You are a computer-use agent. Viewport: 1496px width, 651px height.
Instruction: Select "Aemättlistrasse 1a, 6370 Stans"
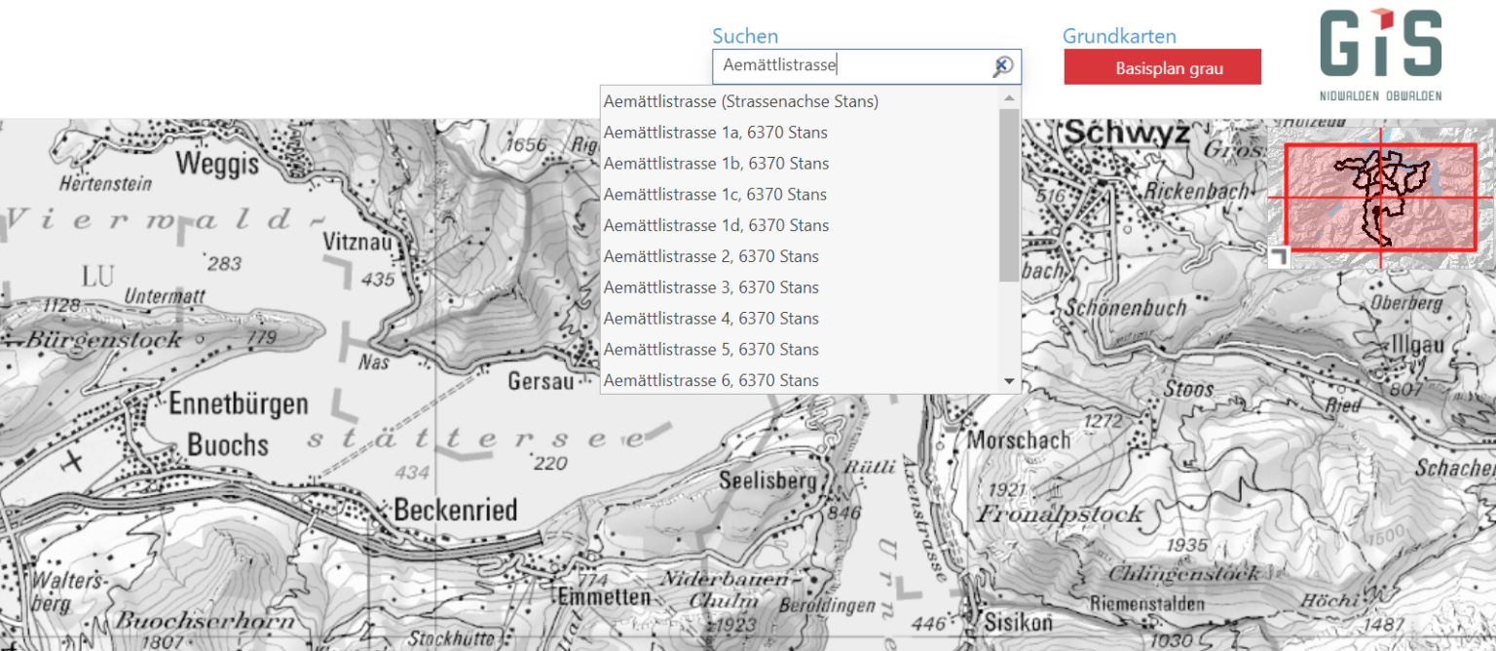[x=716, y=132]
